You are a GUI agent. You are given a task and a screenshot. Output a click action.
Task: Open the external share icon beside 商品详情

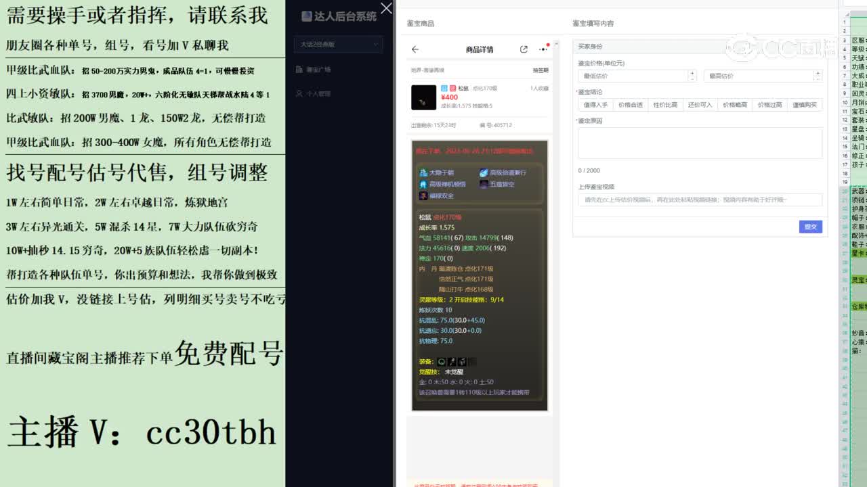[524, 49]
